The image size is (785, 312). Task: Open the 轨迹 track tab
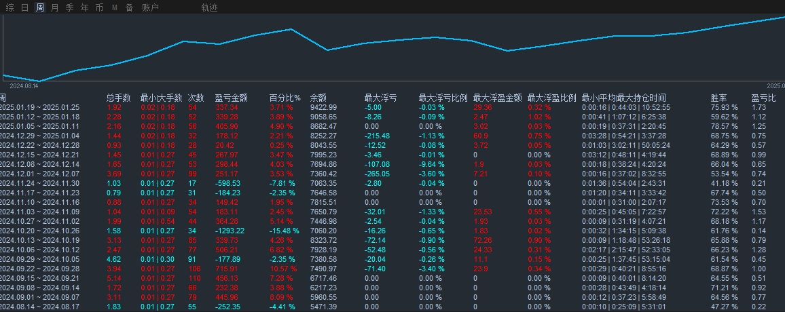[x=209, y=7]
